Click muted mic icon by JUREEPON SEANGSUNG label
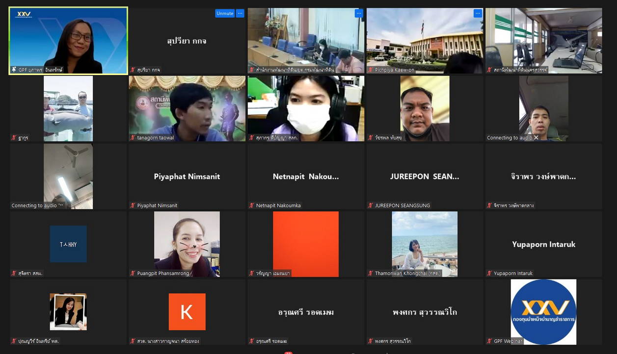This screenshot has height=354, width=617. [x=371, y=205]
